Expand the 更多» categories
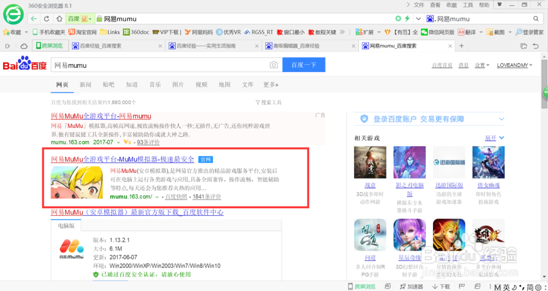548x291 pixels. coord(271,84)
